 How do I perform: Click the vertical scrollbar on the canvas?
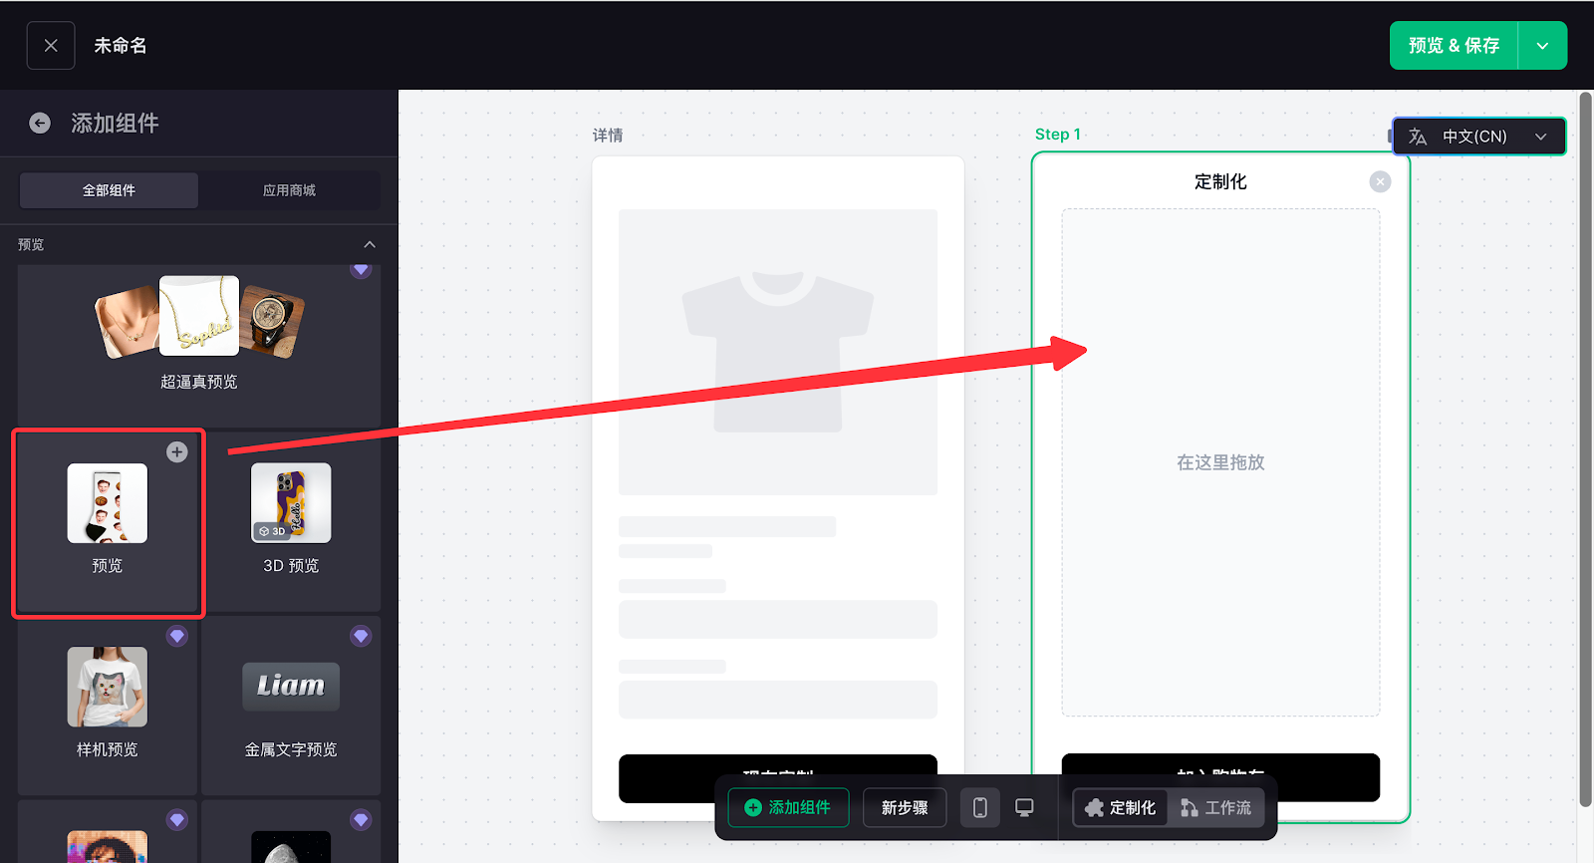(x=1585, y=448)
